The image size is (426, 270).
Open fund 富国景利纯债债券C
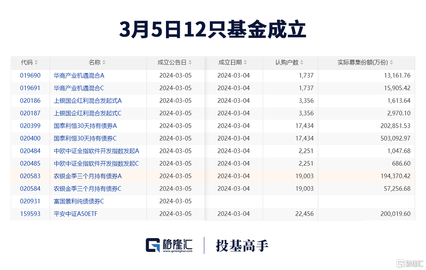79,201
